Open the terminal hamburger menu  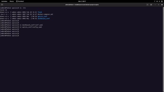point(151,5)
